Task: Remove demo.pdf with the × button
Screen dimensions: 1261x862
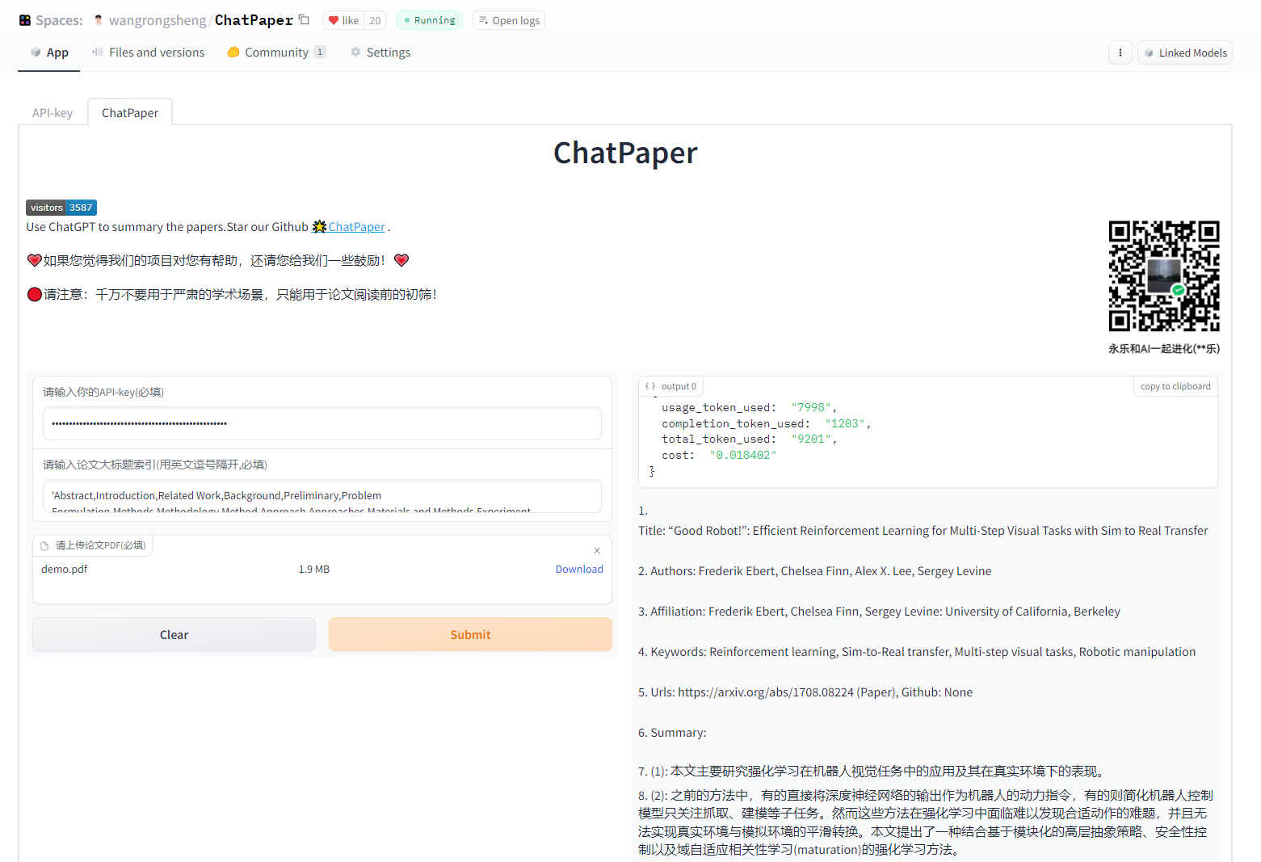Action: click(597, 550)
